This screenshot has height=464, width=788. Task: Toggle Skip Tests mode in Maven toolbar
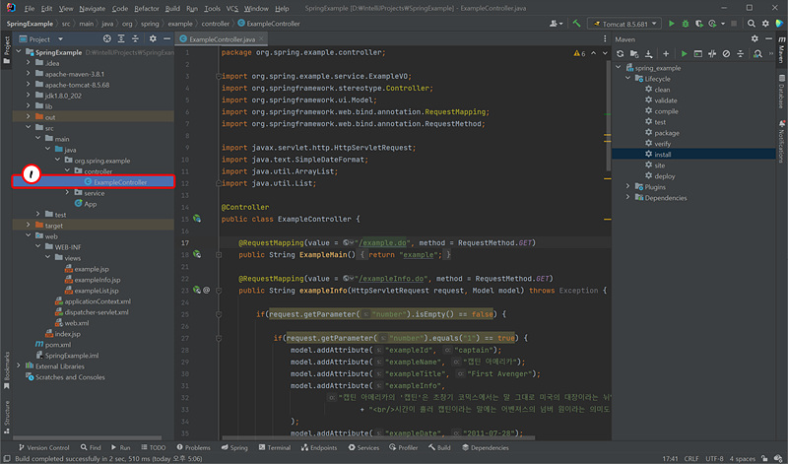[x=726, y=54]
